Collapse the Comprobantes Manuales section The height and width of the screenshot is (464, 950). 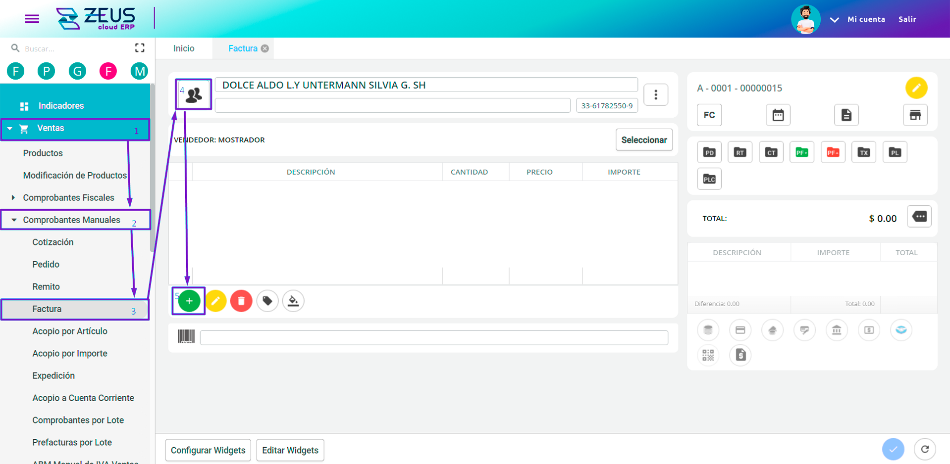pos(72,220)
